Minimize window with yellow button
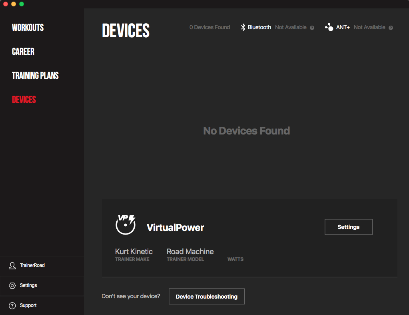This screenshot has height=315, width=409. click(x=14, y=4)
